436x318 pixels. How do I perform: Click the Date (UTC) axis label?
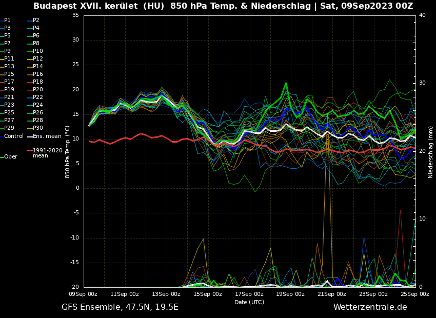249,302
